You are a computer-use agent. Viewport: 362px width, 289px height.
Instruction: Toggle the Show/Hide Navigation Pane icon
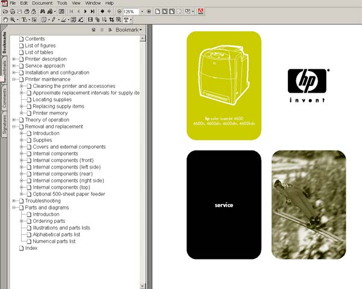pos(62,11)
